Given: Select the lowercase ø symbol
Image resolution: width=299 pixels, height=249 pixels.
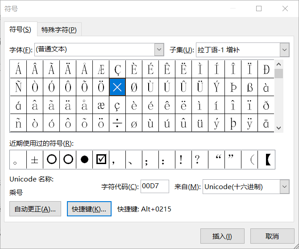Looking at the screenshot, I should pyautogui.click(x=134, y=123).
